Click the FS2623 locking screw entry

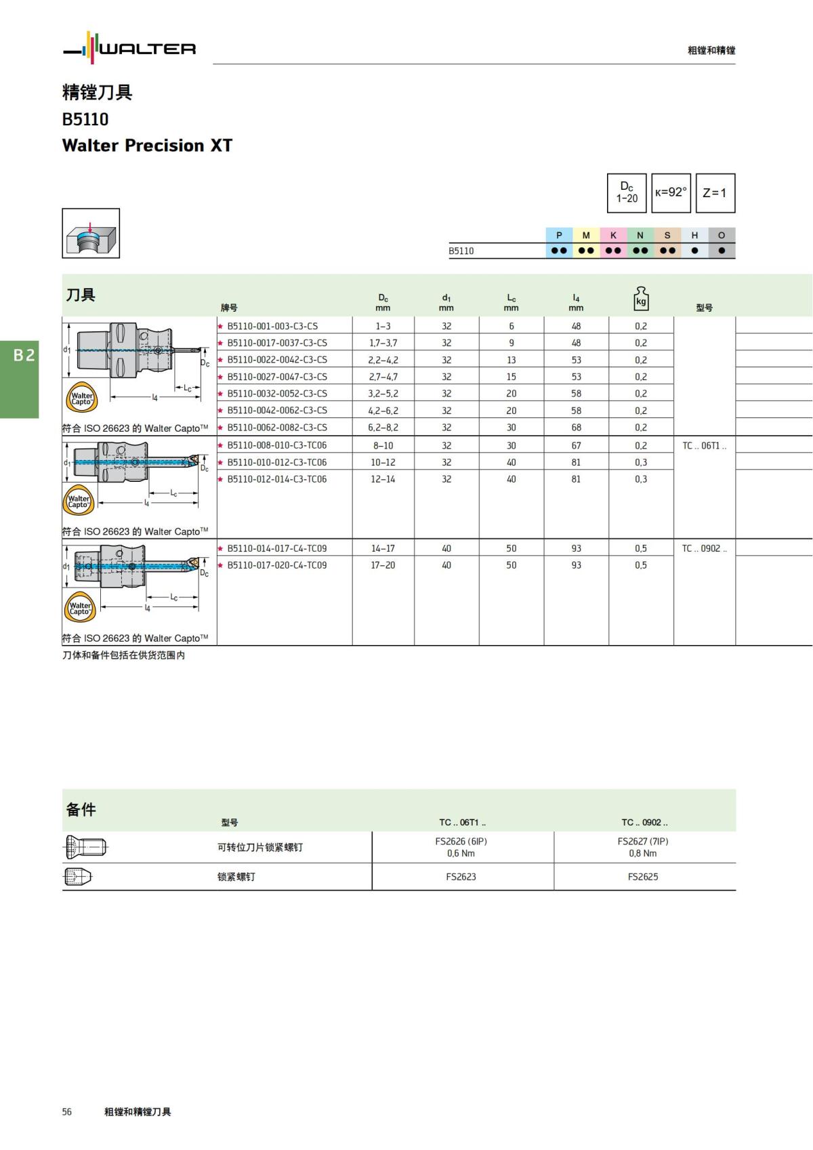click(x=461, y=876)
